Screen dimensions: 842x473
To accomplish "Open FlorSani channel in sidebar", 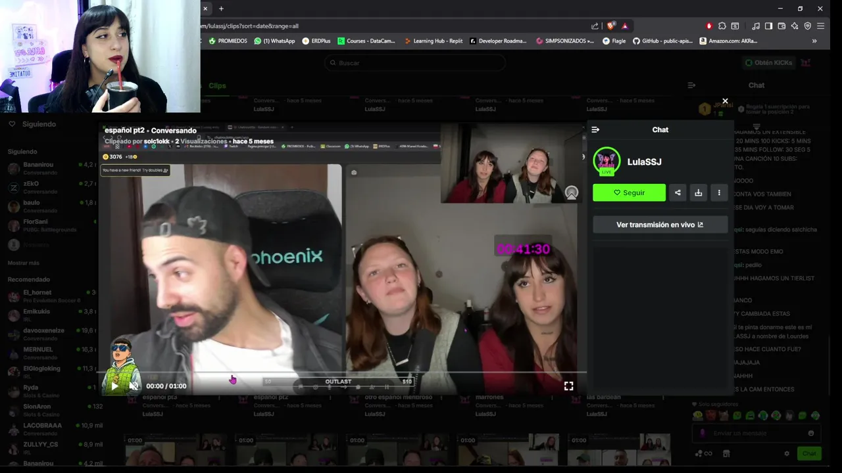I will coord(51,226).
